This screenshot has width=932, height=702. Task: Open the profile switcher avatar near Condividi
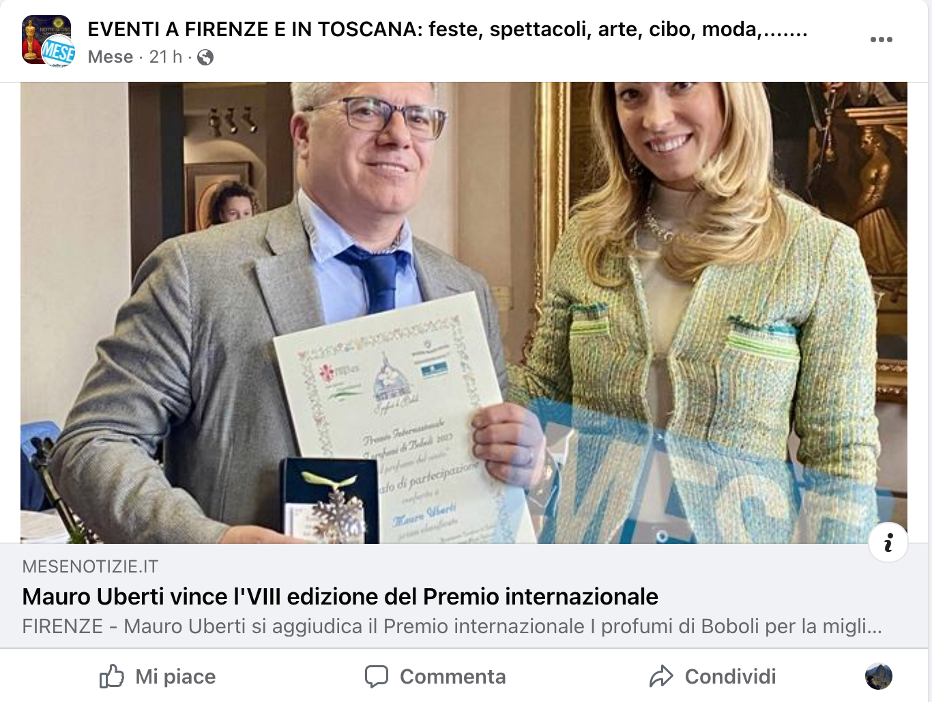coord(879,676)
